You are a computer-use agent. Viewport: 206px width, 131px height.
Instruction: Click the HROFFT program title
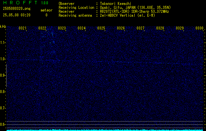point(20,3)
